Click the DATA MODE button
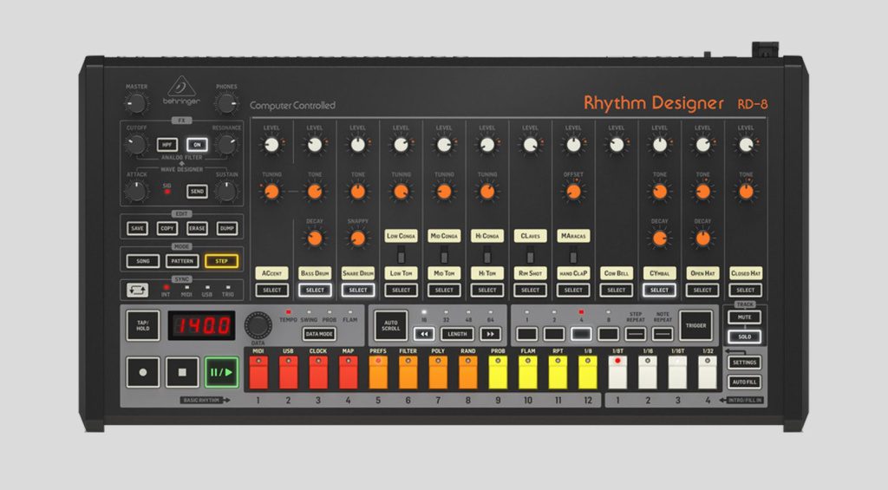The height and width of the screenshot is (490, 888). pyautogui.click(x=319, y=334)
